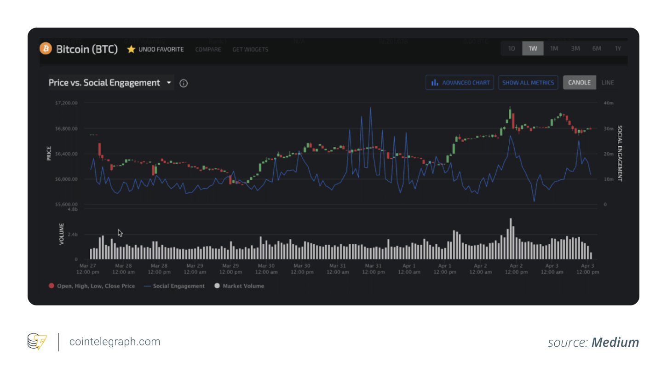Visit cointelegraph.com link
This screenshot has height=379, width=667.
coord(114,341)
